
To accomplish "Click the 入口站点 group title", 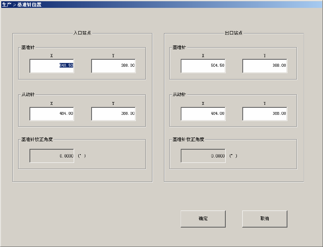I will (82, 33).
